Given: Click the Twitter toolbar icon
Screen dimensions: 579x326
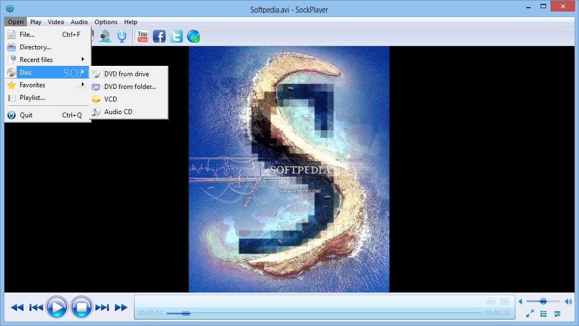Looking at the screenshot, I should coord(176,36).
